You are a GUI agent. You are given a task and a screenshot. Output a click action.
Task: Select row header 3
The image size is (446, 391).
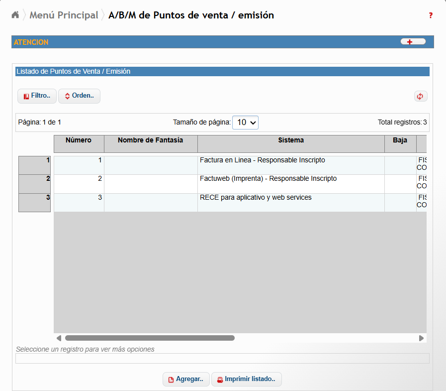coord(34,203)
